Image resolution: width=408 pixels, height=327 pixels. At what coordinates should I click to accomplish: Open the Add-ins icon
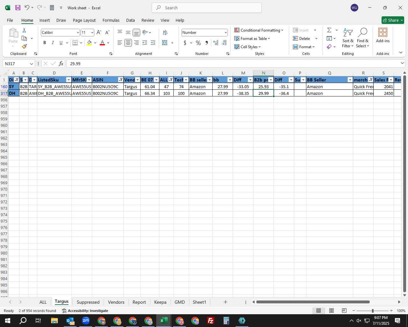tap(382, 35)
